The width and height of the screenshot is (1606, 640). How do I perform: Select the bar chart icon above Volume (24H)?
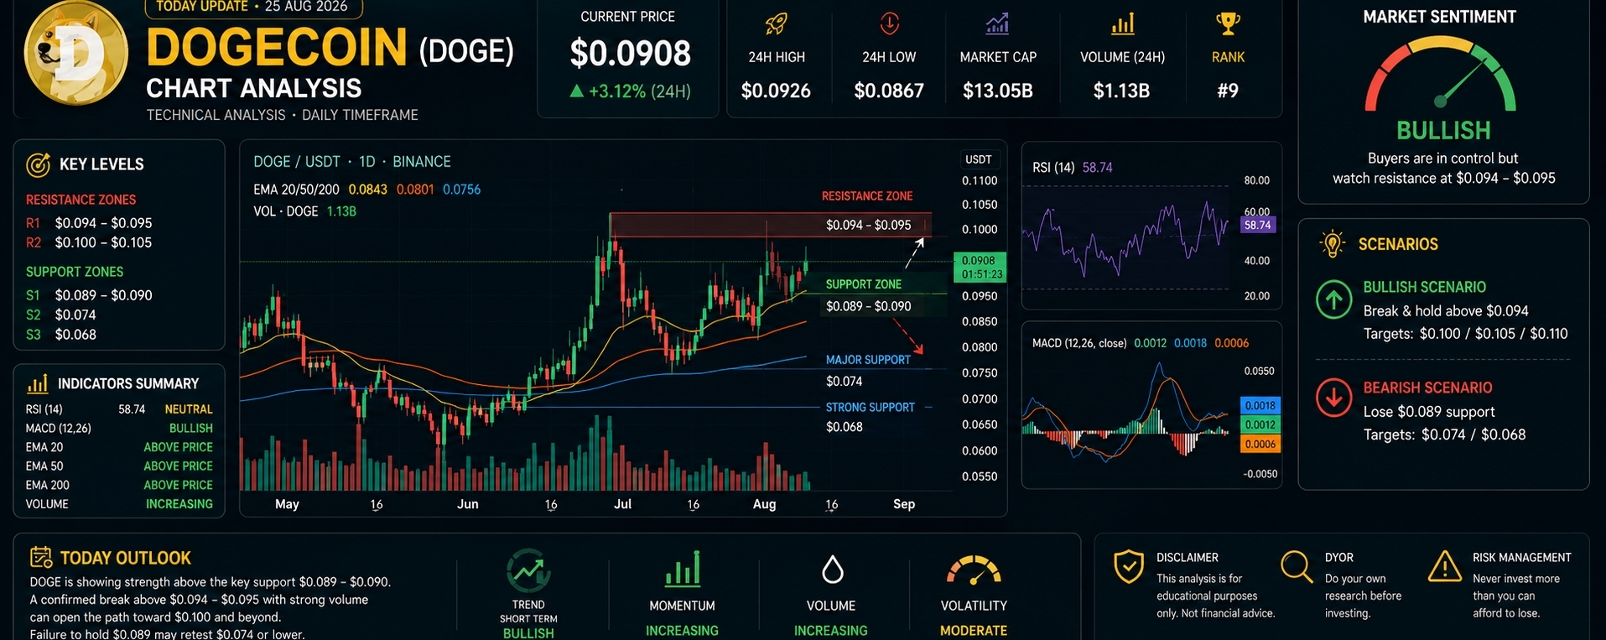pos(1122,25)
